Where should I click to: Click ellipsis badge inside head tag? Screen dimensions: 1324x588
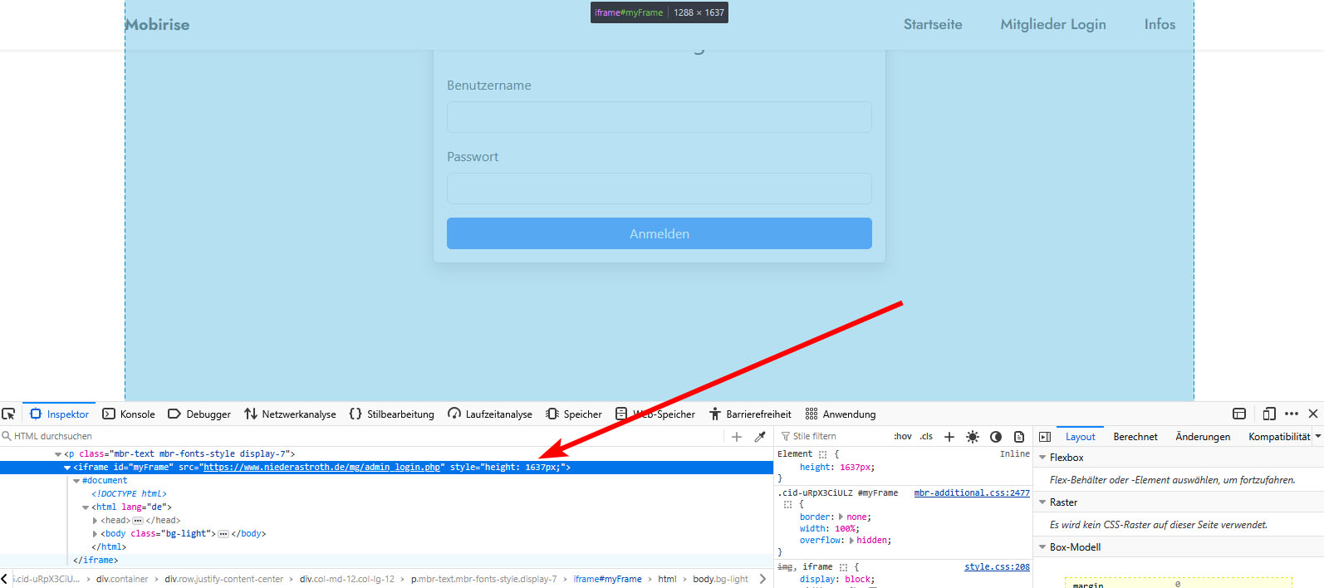point(138,521)
